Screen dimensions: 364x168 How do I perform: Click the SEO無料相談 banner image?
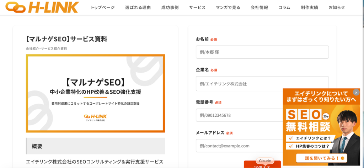tap(321, 128)
